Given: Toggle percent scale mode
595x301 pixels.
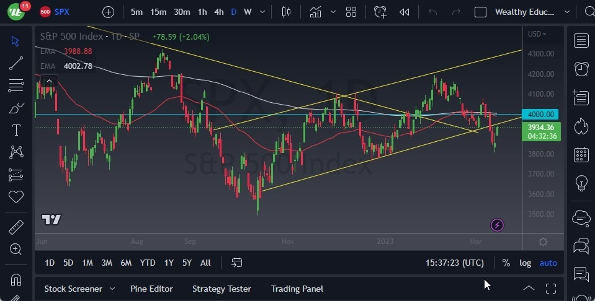Looking at the screenshot, I should [x=506, y=263].
